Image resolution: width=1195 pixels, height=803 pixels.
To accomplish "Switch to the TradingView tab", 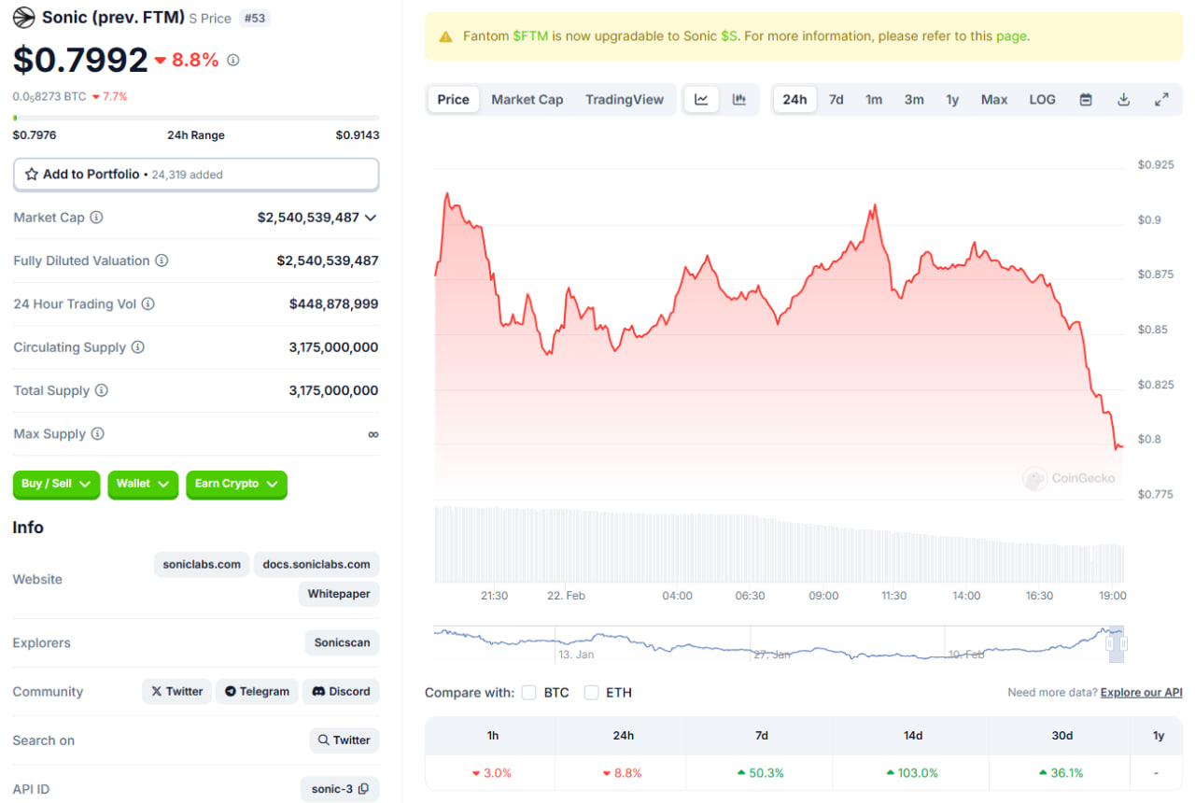I will 625,100.
